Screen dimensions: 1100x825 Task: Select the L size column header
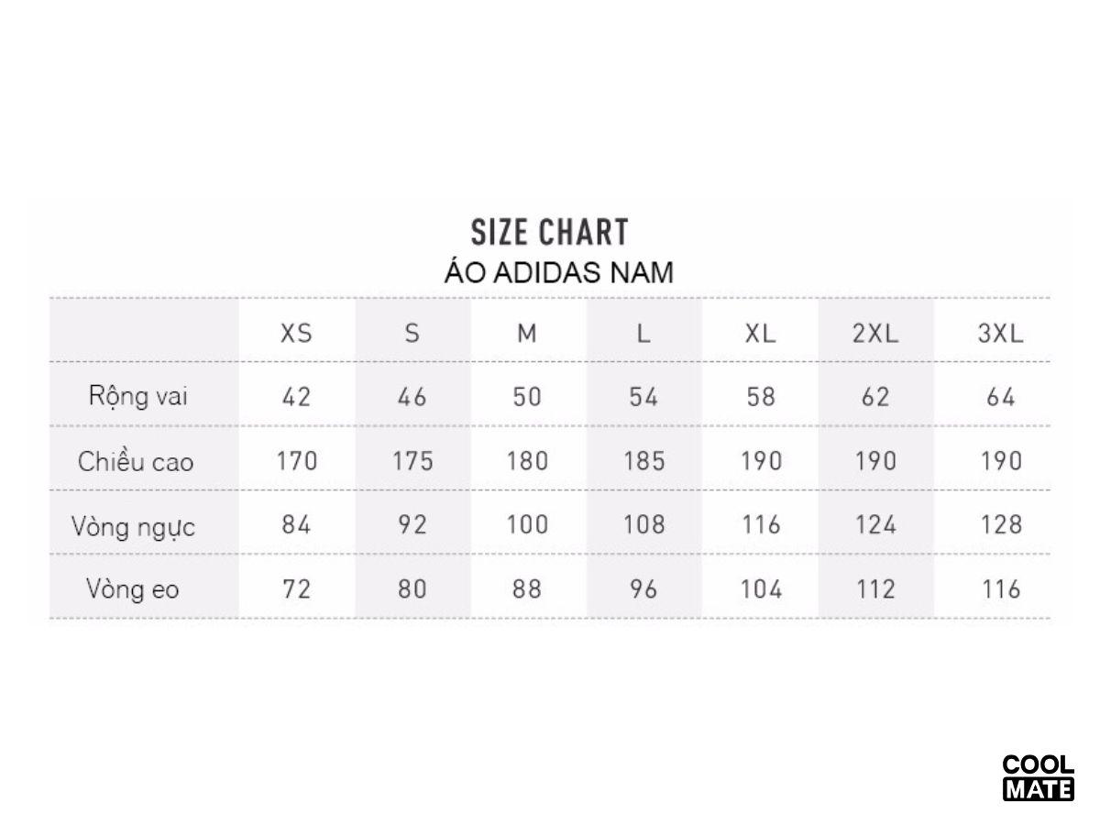point(643,333)
